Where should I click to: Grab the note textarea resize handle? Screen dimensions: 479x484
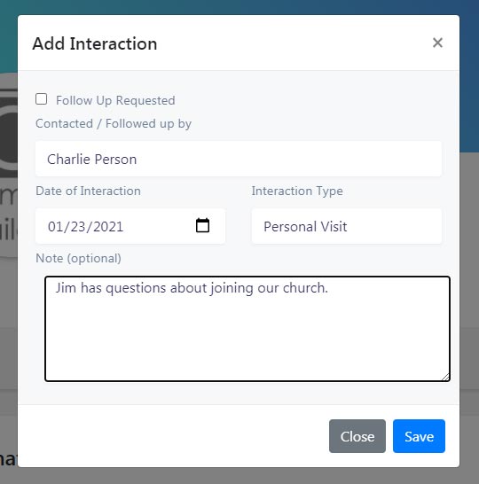pos(445,377)
